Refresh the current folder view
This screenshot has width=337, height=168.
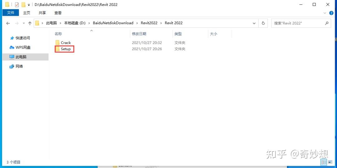point(263,23)
